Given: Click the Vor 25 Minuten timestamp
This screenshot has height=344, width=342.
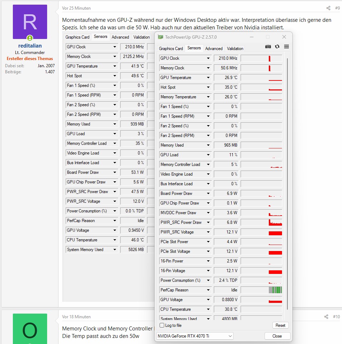Looking at the screenshot, I should click(x=76, y=8).
